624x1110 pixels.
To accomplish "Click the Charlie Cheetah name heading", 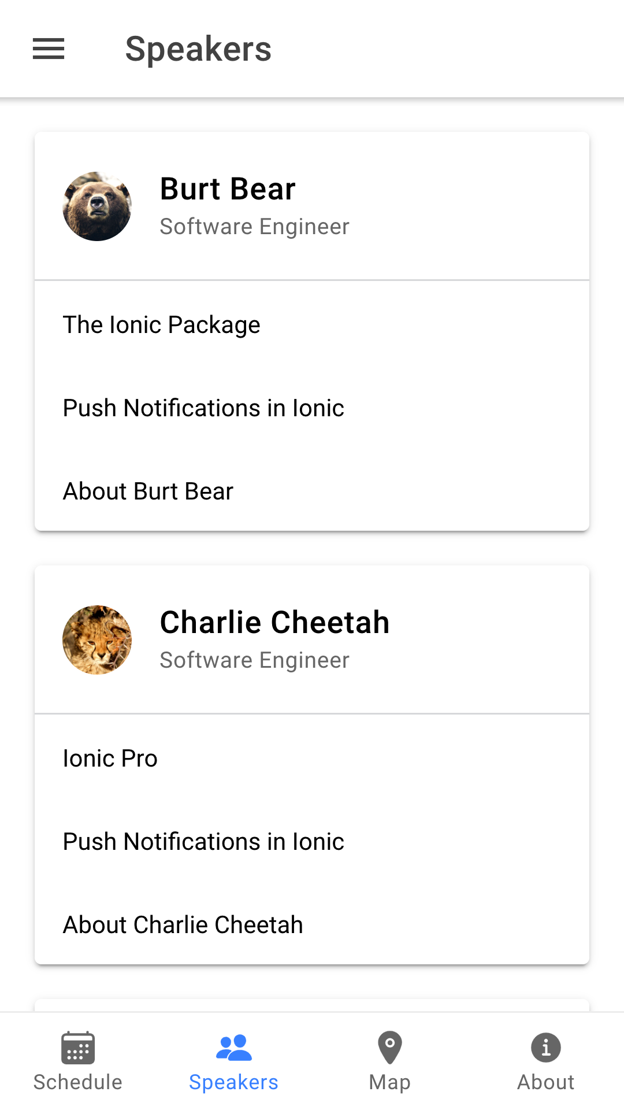I will [274, 623].
